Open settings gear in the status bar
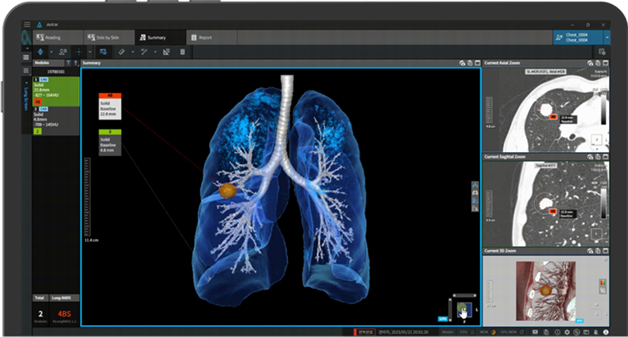 [565, 331]
